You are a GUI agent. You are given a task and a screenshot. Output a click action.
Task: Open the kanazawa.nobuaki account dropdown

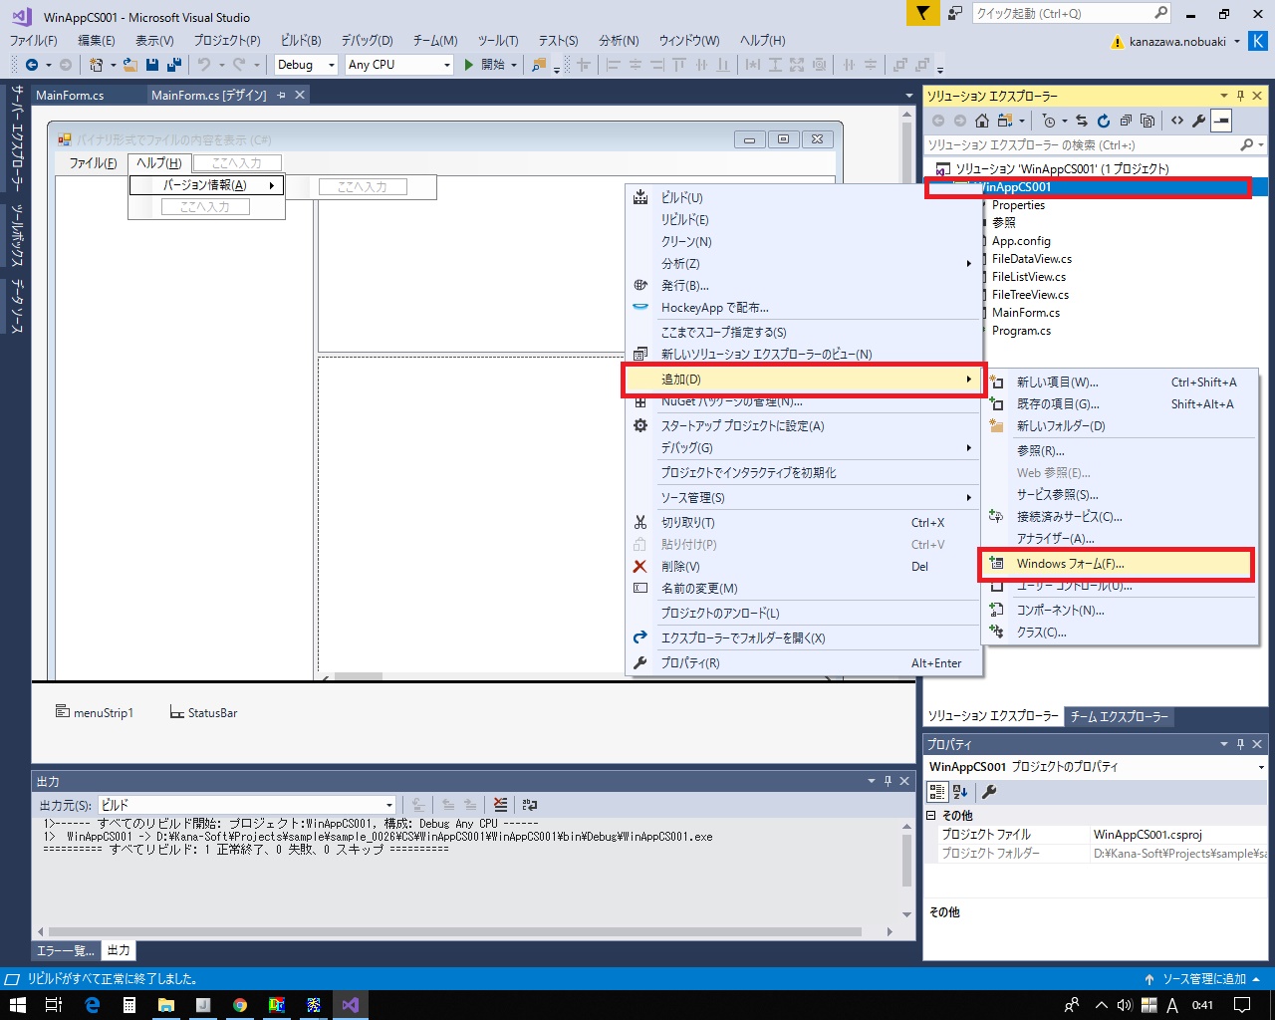coord(1237,42)
